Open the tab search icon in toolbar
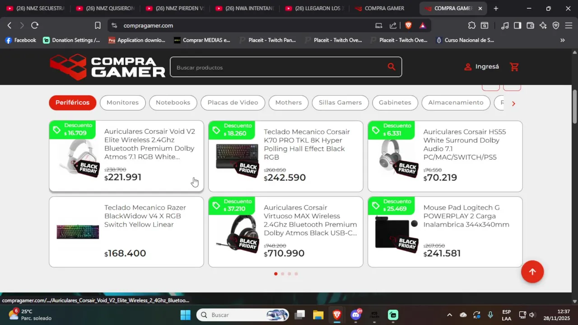Viewport: 578px width, 325px height. point(485,26)
